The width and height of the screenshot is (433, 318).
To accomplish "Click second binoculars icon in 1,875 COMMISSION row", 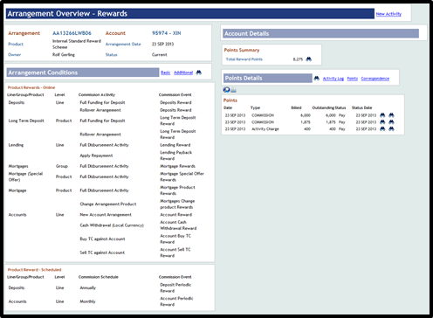I will 391,122.
